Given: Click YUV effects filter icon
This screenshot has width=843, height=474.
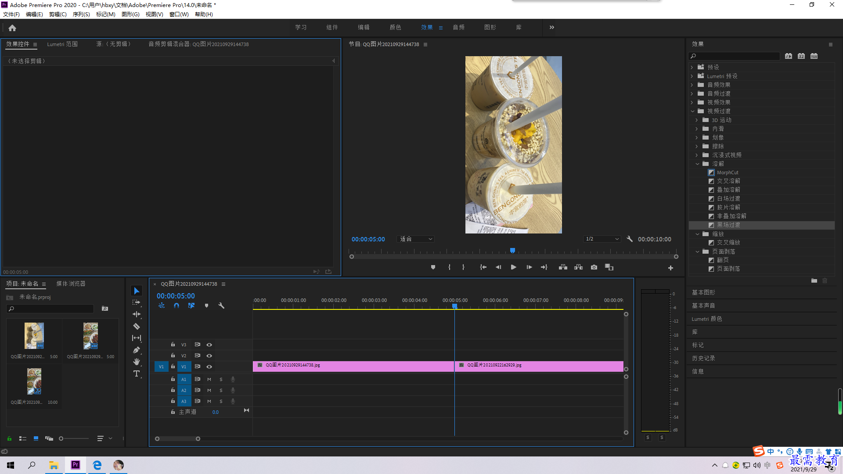Looking at the screenshot, I should point(814,56).
